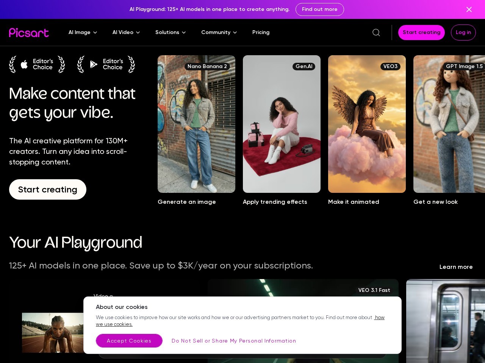Expand the Community menu
Screen dimensions: 485x363
pos(219,33)
